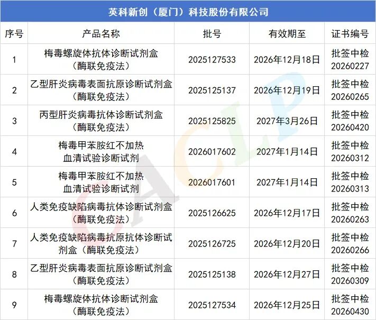This screenshot has width=376, height=320.
Task: Click certificate number 批签中检20260312
Action: pos(350,152)
